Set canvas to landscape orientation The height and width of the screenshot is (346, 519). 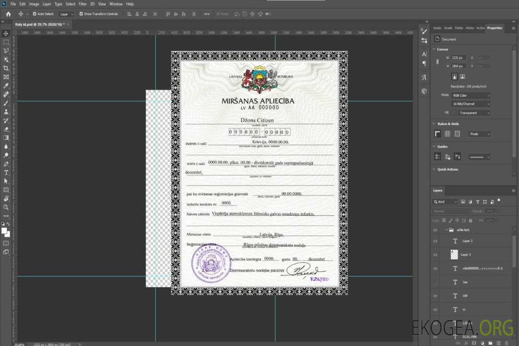coord(462,76)
